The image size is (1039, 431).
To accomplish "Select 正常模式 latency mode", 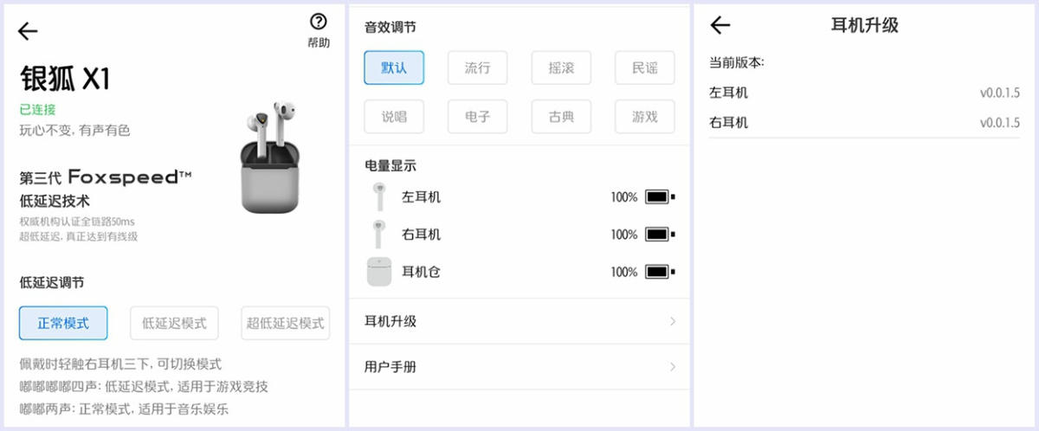I will (63, 324).
